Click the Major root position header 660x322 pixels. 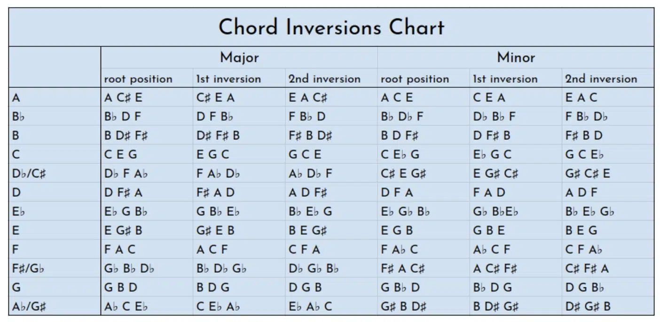[x=138, y=79]
